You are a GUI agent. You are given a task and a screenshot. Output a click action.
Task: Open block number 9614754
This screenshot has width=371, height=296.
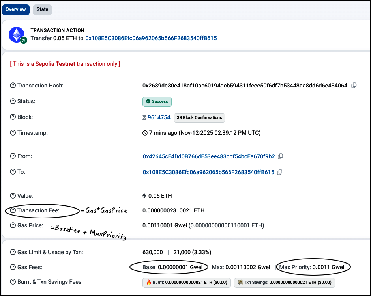[x=159, y=117]
